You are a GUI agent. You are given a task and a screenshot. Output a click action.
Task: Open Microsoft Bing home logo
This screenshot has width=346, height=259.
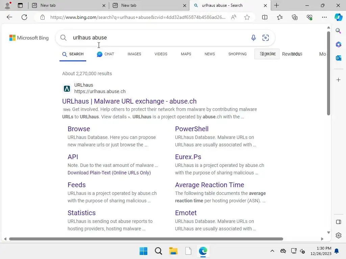29,38
